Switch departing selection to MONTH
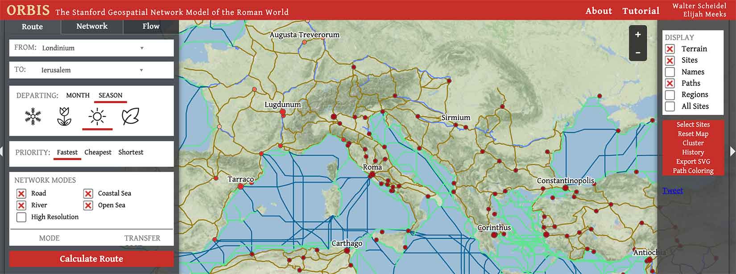The width and height of the screenshot is (736, 274). (x=78, y=95)
